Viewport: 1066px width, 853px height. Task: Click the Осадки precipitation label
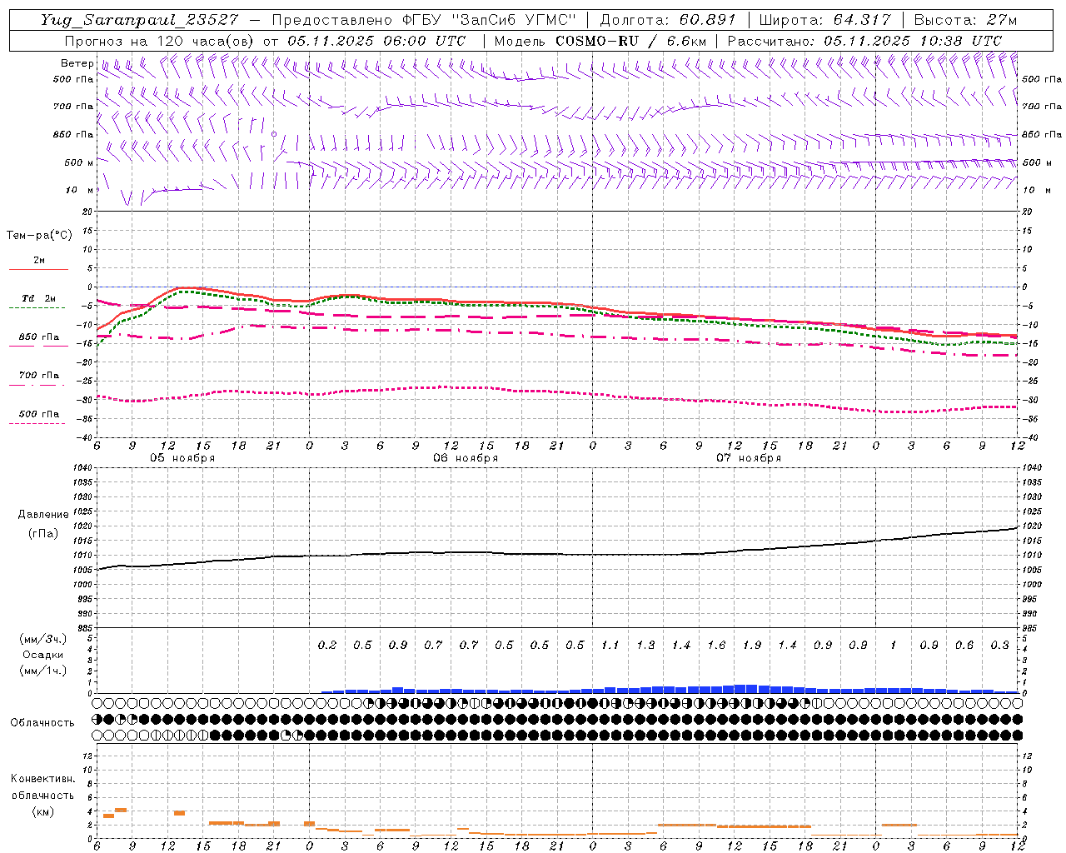(x=43, y=655)
